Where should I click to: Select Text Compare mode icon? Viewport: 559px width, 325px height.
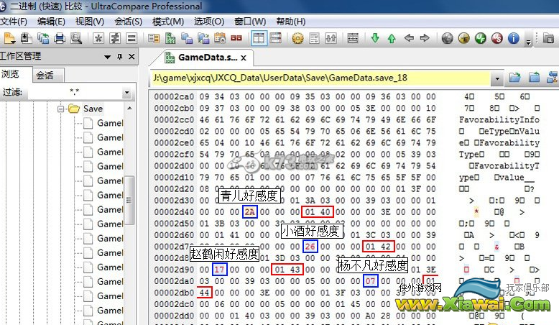(x=154, y=38)
